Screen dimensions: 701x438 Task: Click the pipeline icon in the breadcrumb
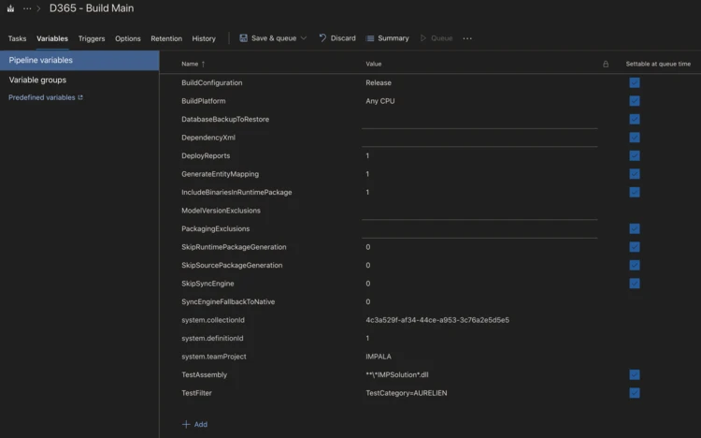(x=9, y=8)
